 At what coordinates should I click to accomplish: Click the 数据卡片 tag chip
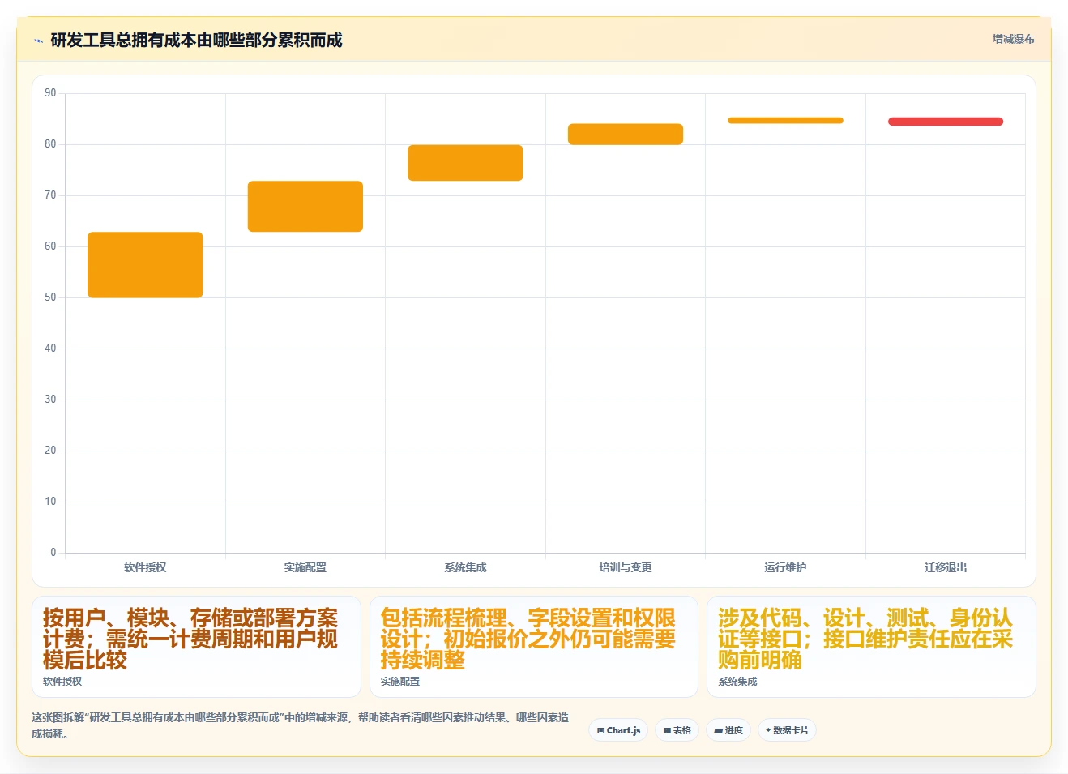coord(787,730)
